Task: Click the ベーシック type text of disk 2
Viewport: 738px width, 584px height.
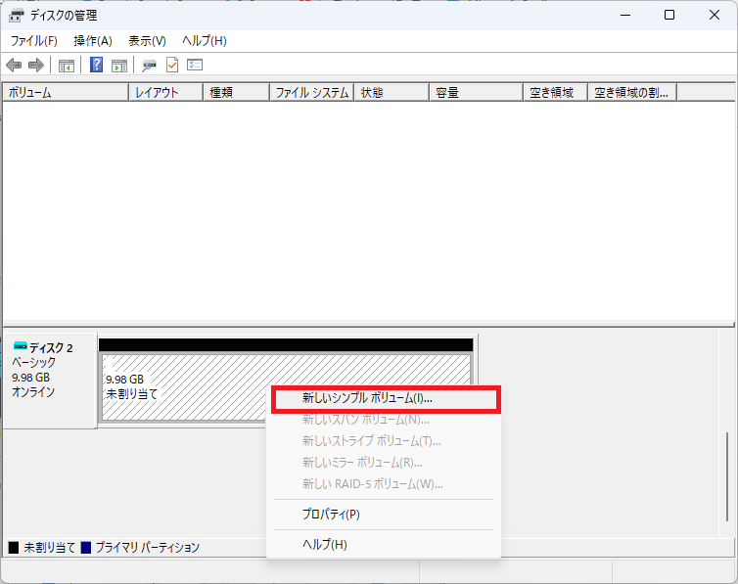Action: click(x=33, y=362)
